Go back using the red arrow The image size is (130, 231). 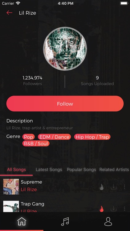pyautogui.click(x=9, y=13)
